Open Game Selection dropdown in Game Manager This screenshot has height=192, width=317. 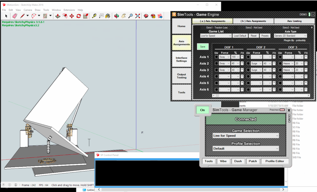pyautogui.click(x=246, y=136)
